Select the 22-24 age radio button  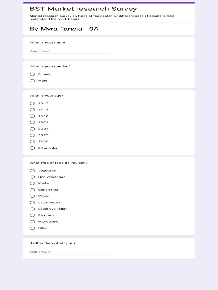32,129
